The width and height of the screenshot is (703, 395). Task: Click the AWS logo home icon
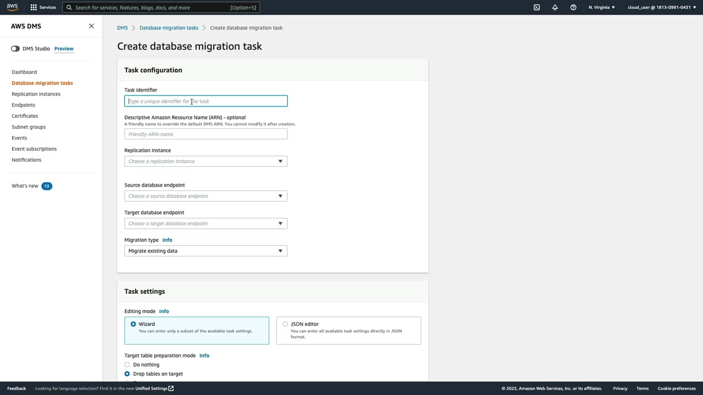[x=12, y=7]
